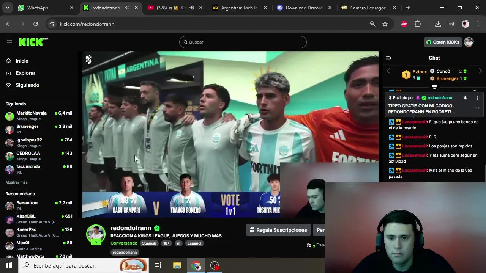The image size is (486, 273).
Task: Mute the redondofrann tab audio icon
Action: point(127,8)
